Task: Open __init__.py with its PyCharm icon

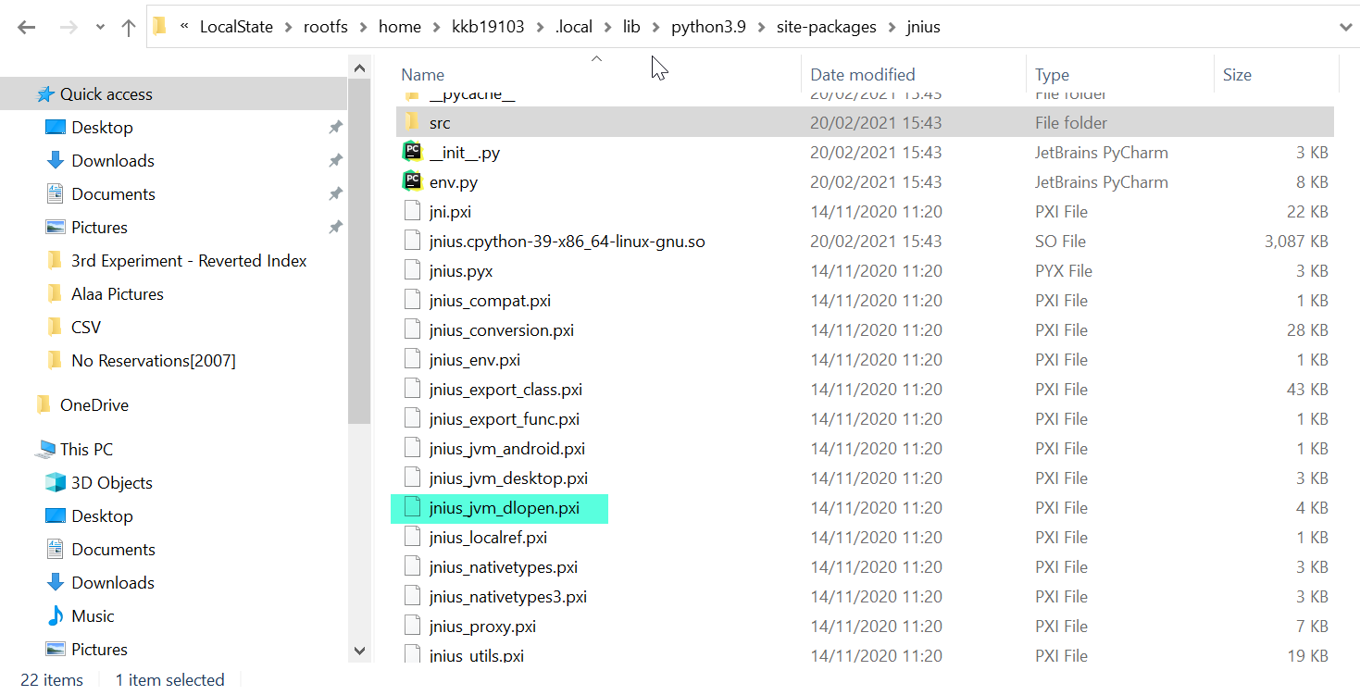Action: coord(412,152)
